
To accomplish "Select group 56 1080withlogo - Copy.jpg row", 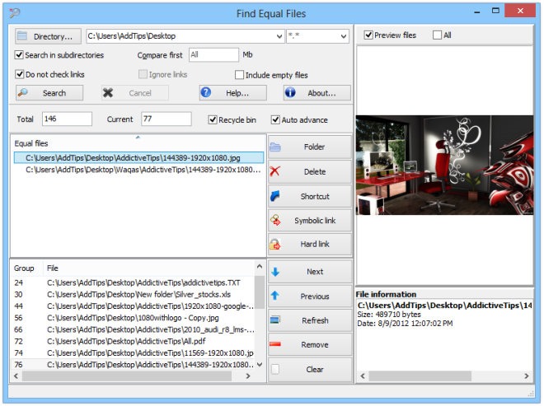I will tap(134, 318).
